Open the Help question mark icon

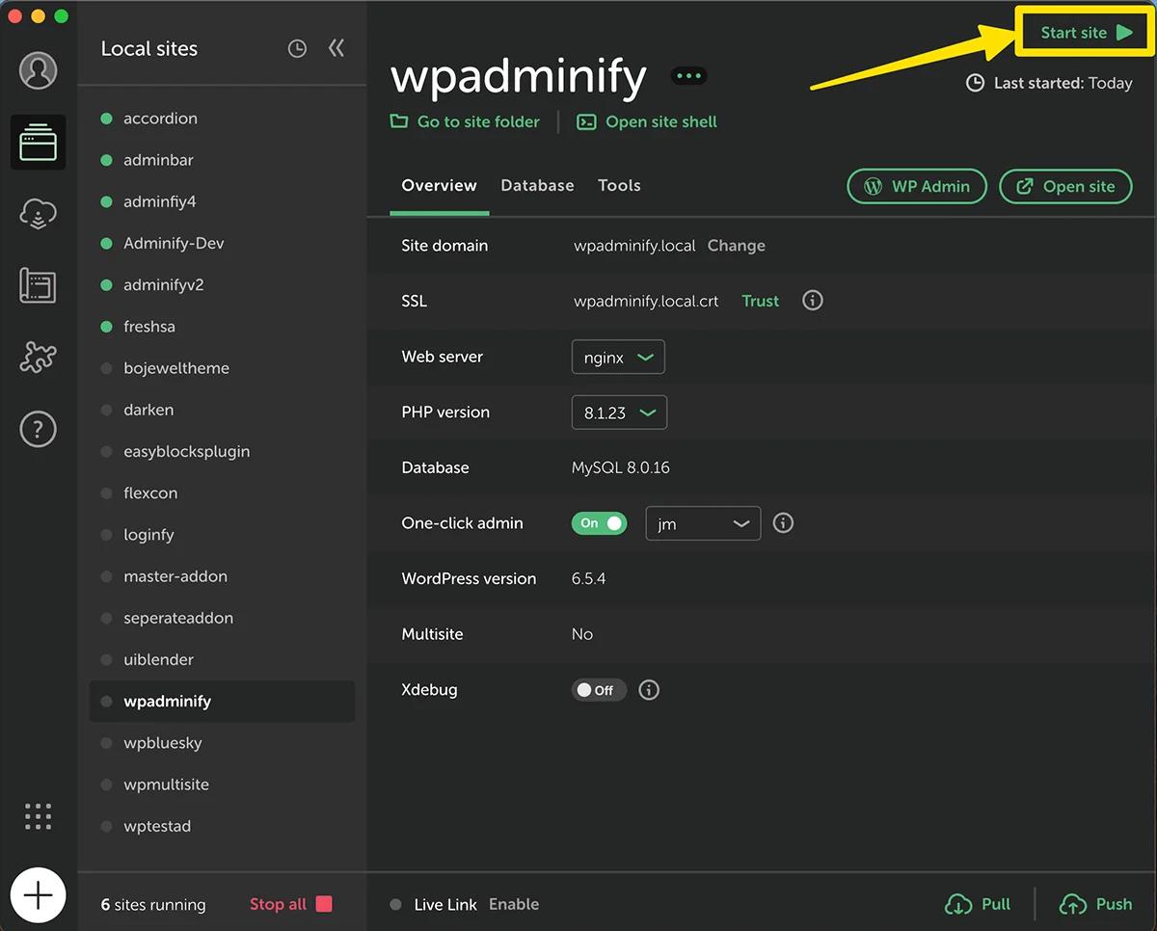[x=39, y=429]
